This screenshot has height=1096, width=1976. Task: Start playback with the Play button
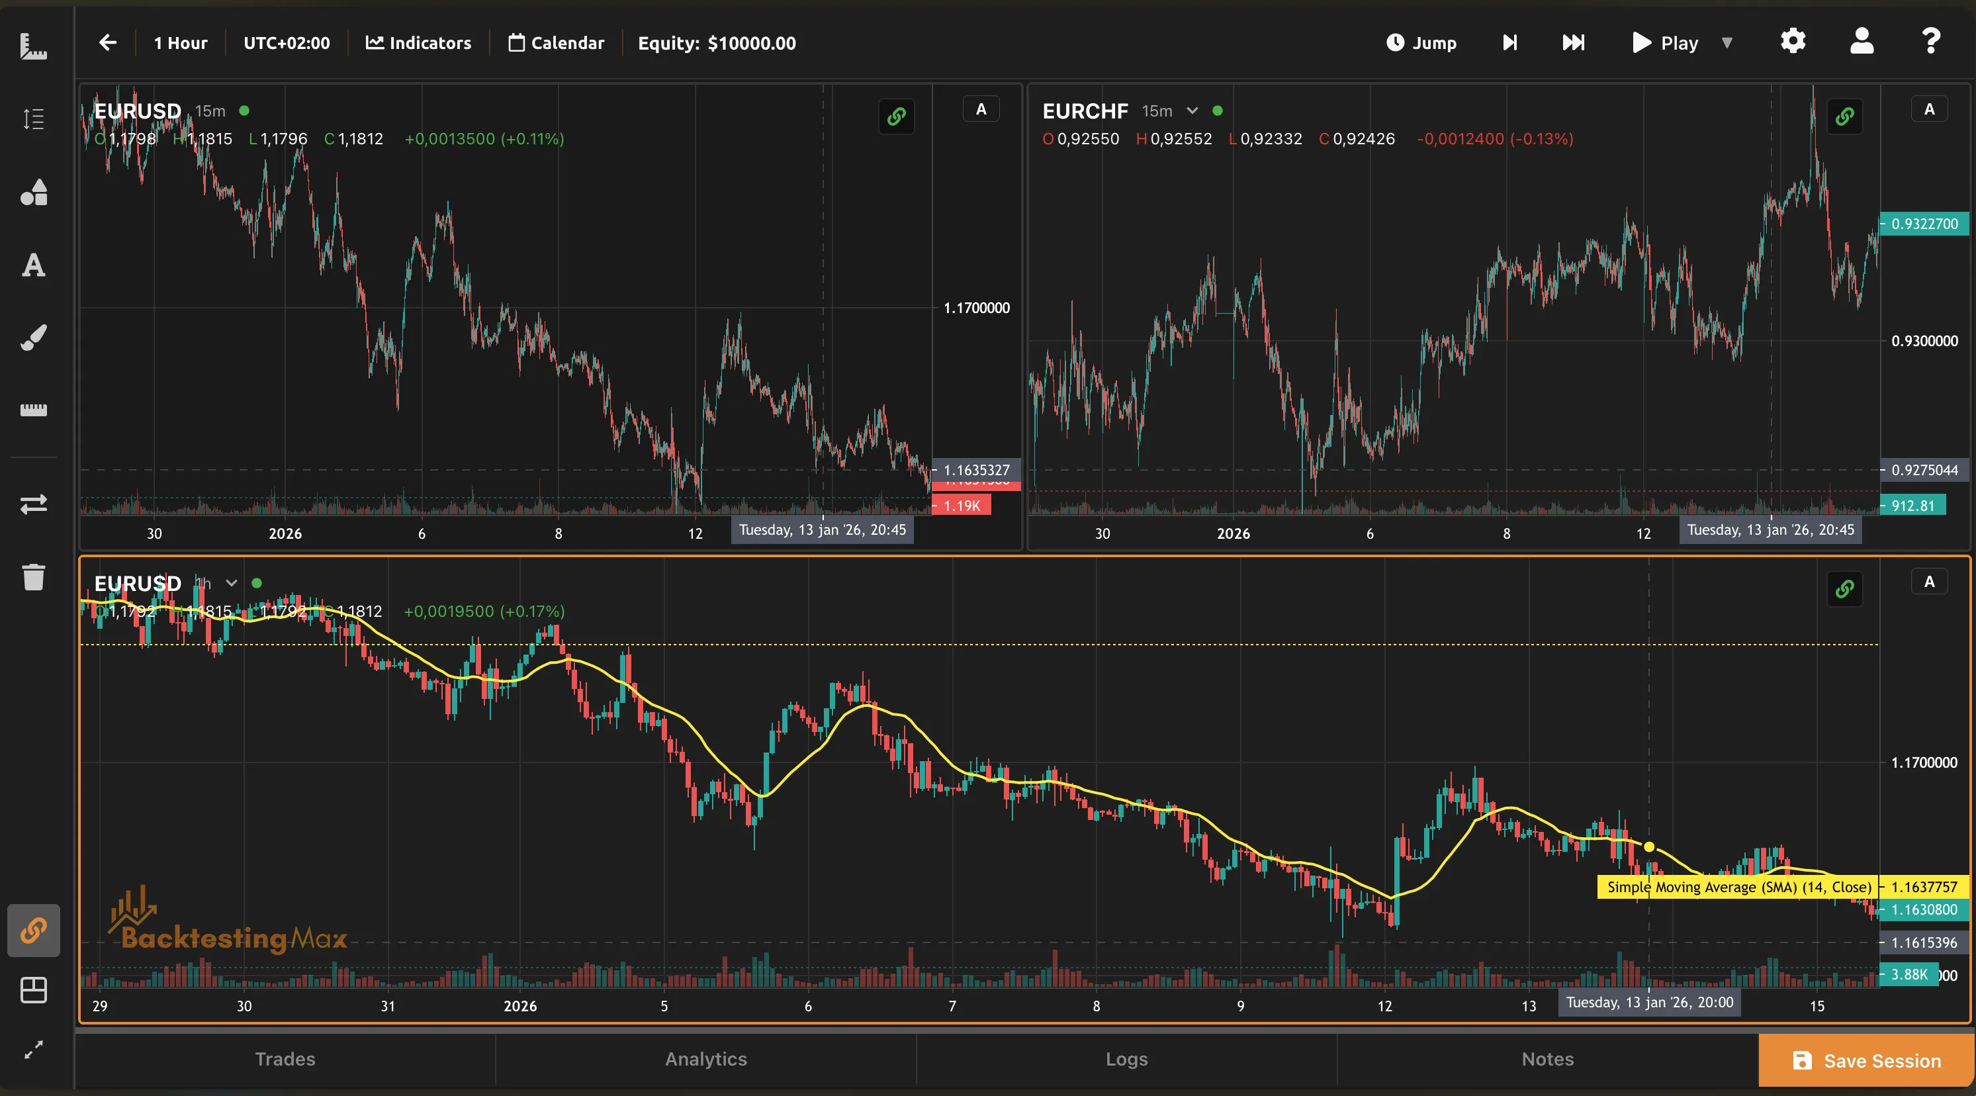(x=1666, y=42)
